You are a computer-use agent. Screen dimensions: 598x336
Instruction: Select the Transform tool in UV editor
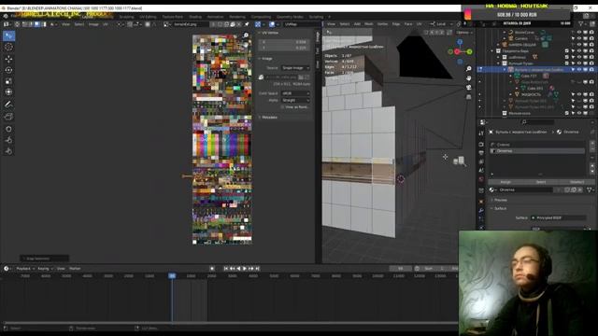click(x=8, y=92)
